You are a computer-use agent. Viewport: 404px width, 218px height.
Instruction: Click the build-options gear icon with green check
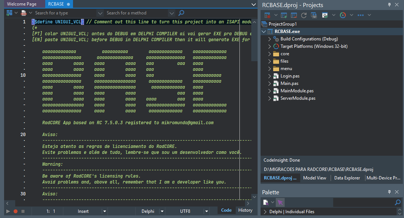(x=325, y=15)
